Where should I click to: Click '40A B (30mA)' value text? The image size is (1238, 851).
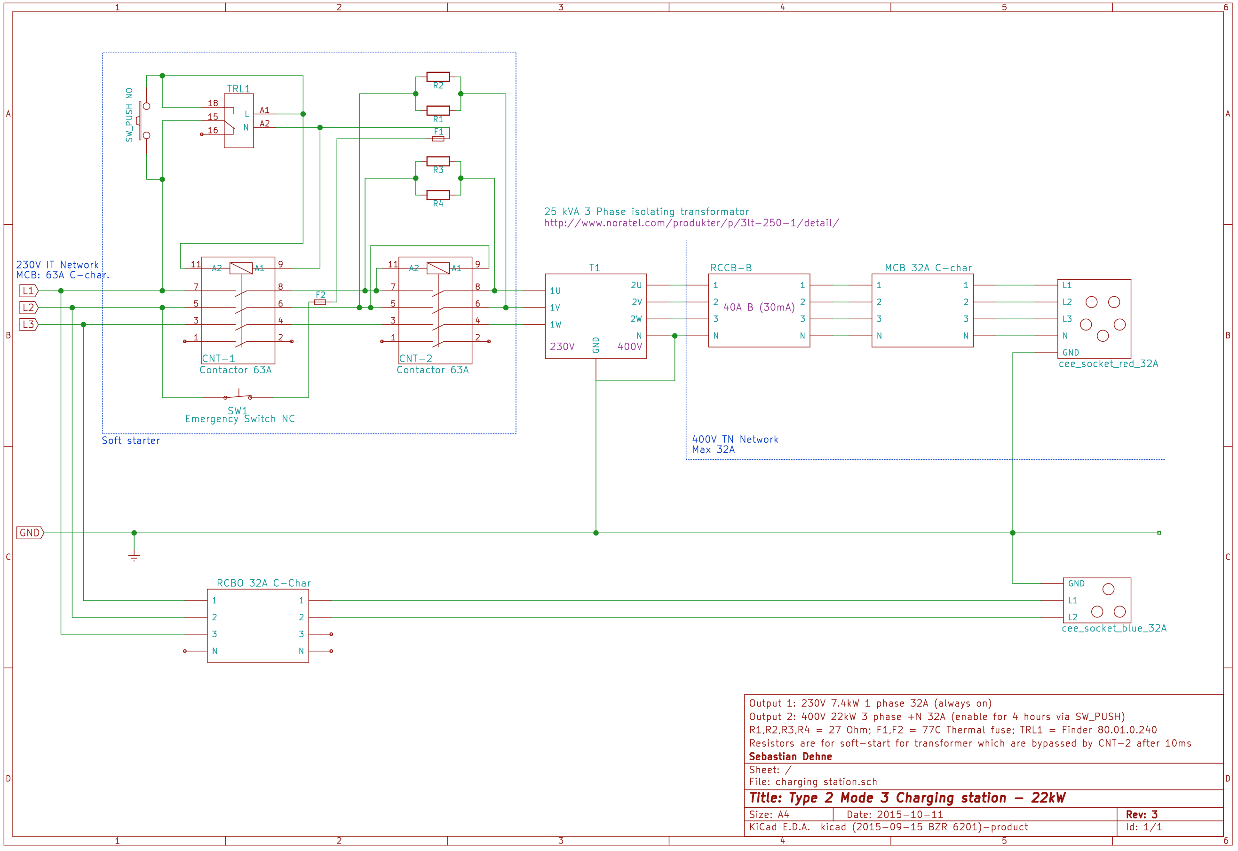pyautogui.click(x=759, y=307)
